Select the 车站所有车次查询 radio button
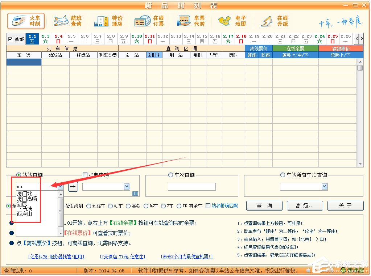Image resolution: width=371 pixels, height=276 pixels. pos(283,175)
